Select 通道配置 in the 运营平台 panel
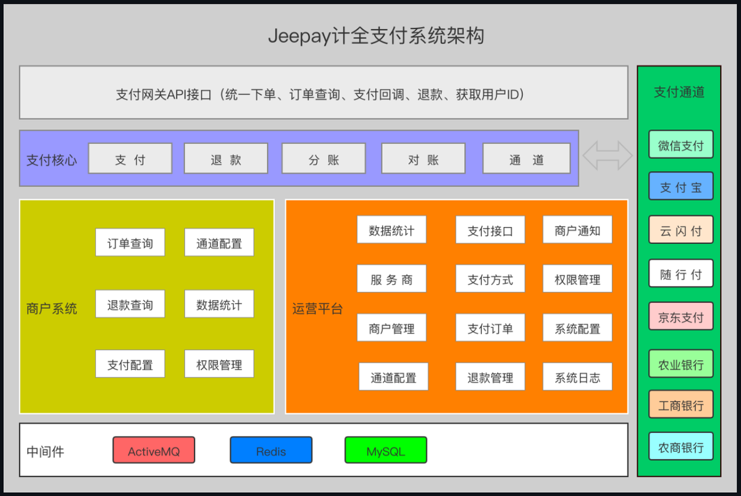Viewport: 741px width, 496px height. (x=393, y=377)
